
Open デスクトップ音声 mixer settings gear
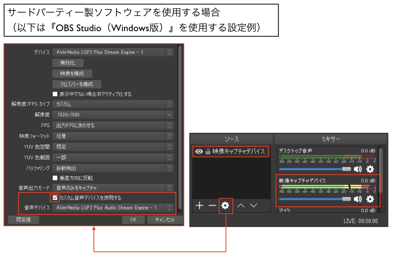coord(370,169)
